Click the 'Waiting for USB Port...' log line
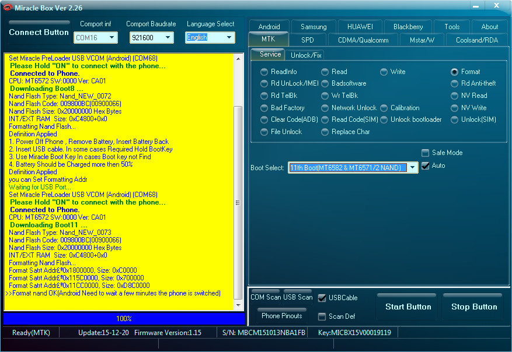The height and width of the screenshot is (352, 512). pos(40,187)
